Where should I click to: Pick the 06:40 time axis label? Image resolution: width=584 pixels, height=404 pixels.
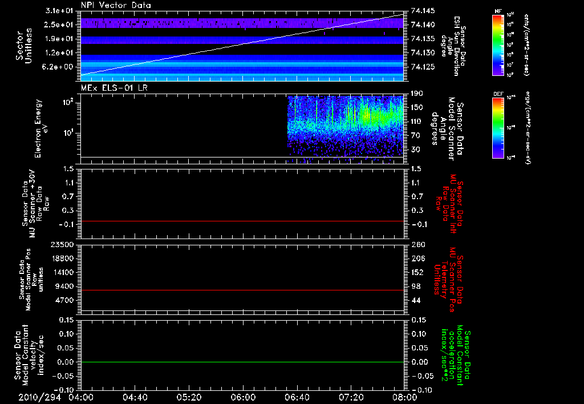pyautogui.click(x=297, y=397)
